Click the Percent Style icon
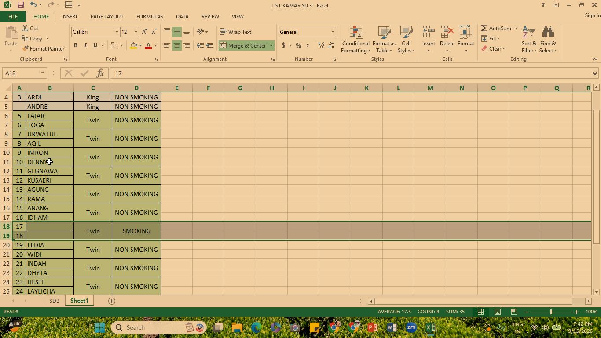This screenshot has width=601, height=338. (x=298, y=45)
